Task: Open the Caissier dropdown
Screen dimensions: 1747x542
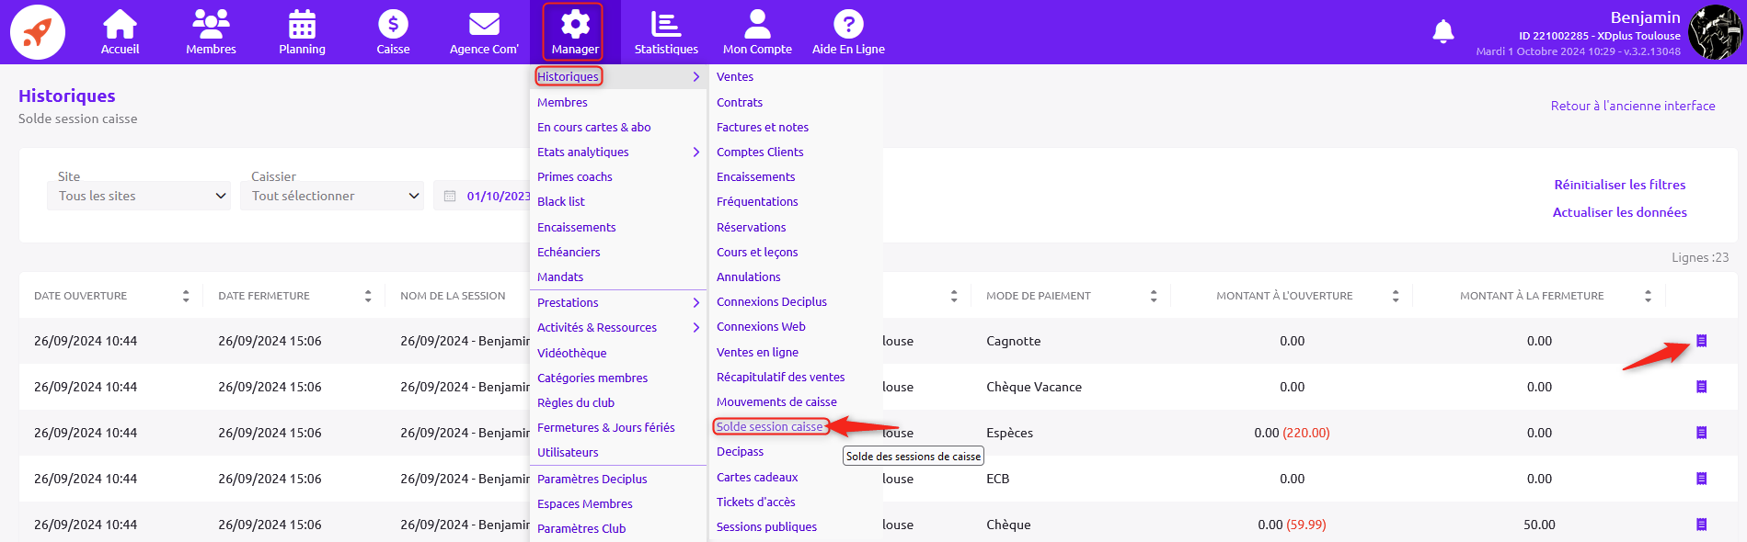Action: click(x=332, y=196)
